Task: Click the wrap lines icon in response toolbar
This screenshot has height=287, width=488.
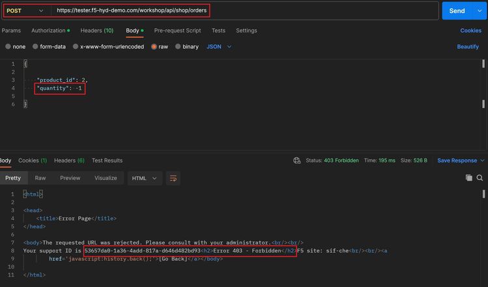Action: [x=173, y=178]
